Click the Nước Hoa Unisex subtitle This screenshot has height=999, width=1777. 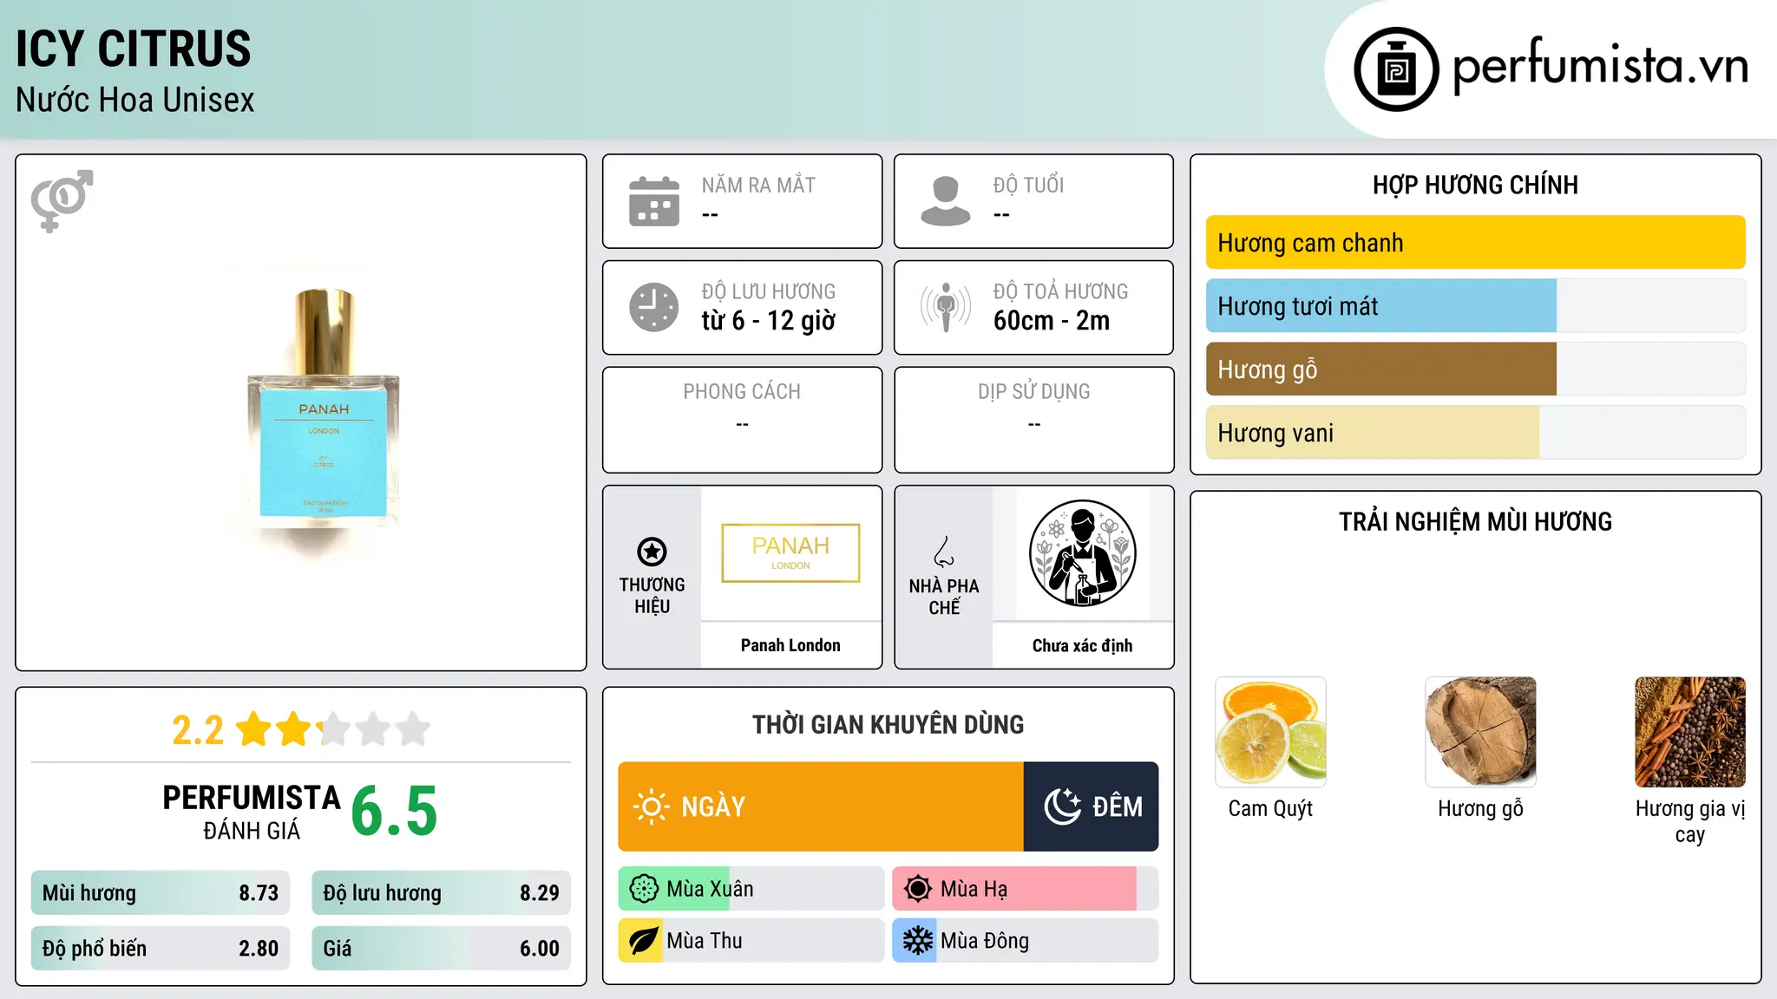[x=135, y=100]
